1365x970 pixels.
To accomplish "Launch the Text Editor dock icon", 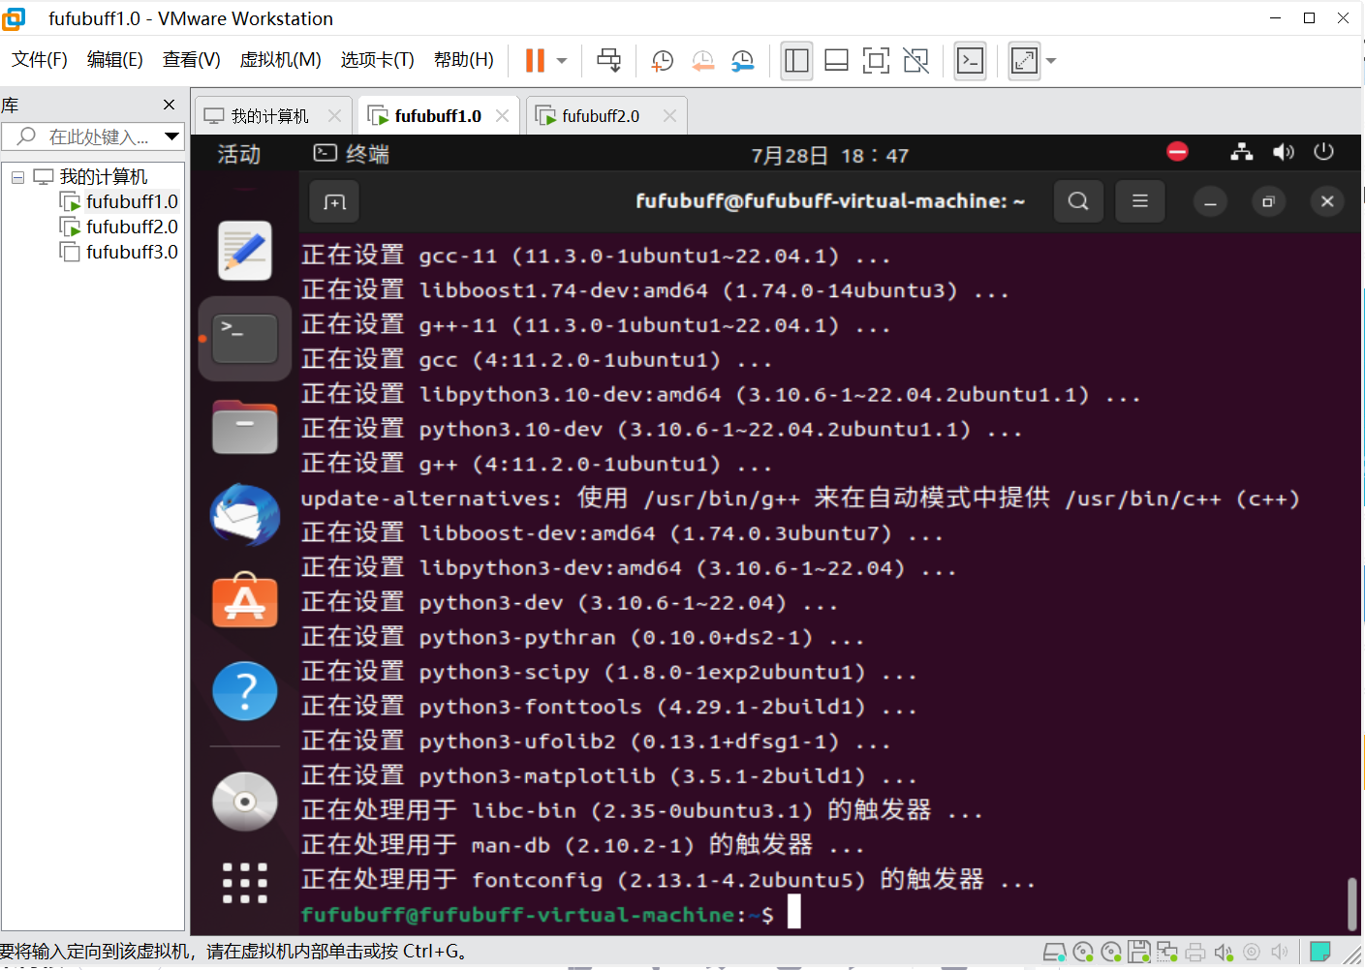I will pyautogui.click(x=245, y=251).
